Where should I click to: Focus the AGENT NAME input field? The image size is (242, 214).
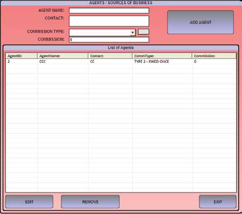pos(109,11)
